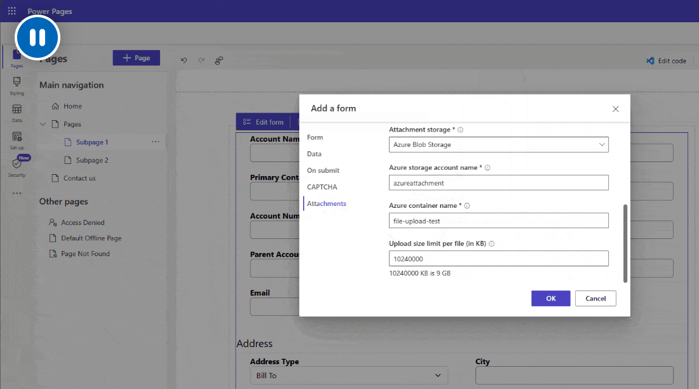Viewport: 699px width, 389px height.
Task: Pause the video with the blue button
Action: pos(37,38)
